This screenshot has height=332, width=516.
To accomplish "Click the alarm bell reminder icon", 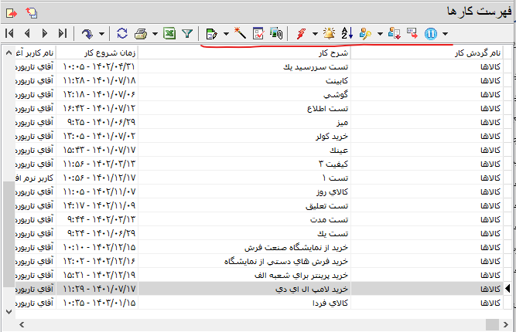I will (x=330, y=33).
